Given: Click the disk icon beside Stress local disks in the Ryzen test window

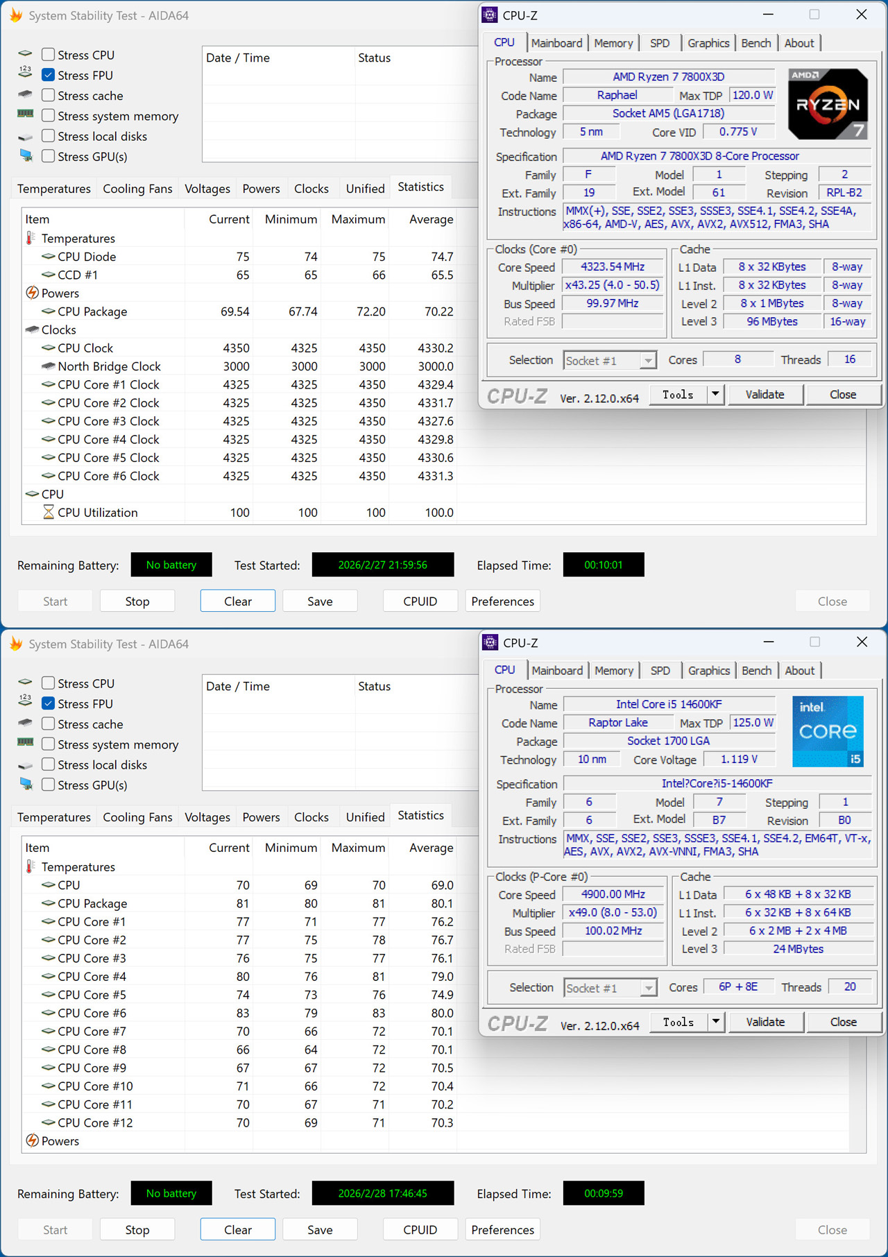Looking at the screenshot, I should 26,137.
